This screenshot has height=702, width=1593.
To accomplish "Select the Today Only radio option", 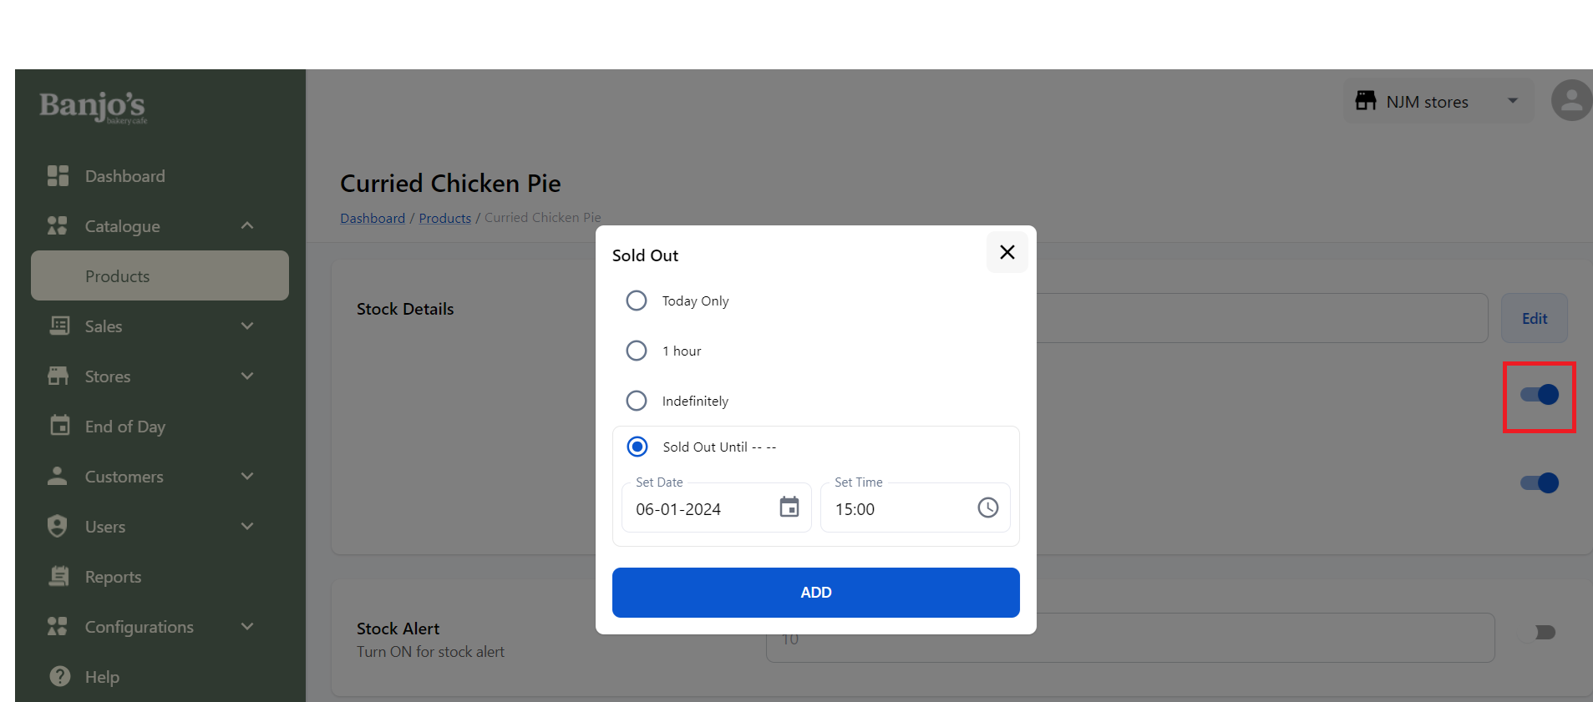I will (637, 300).
